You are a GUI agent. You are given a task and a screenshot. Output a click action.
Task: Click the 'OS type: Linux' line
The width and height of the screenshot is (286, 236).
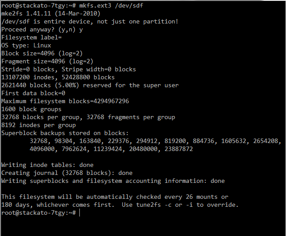[26, 45]
